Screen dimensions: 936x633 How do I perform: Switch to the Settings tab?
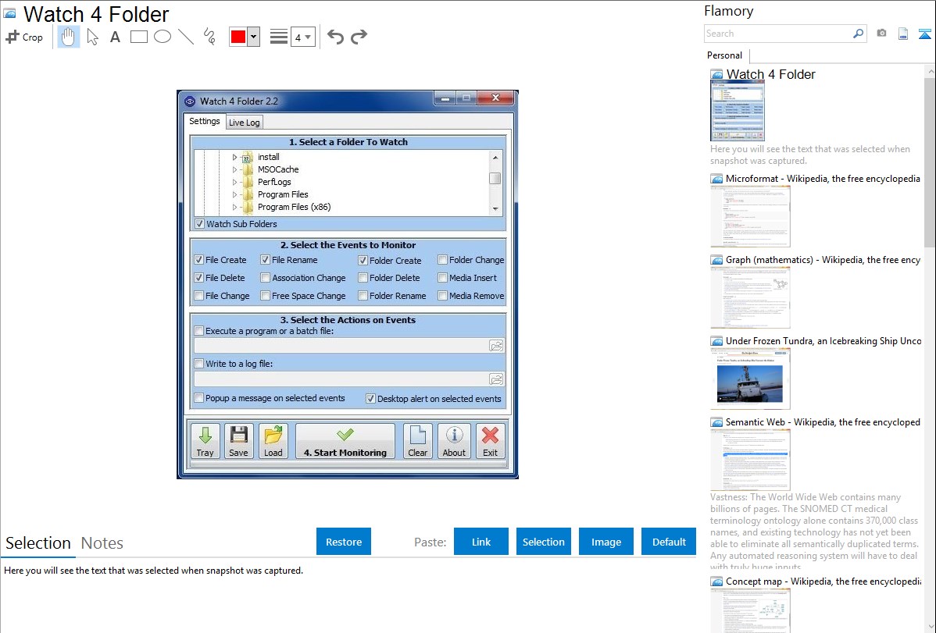204,121
